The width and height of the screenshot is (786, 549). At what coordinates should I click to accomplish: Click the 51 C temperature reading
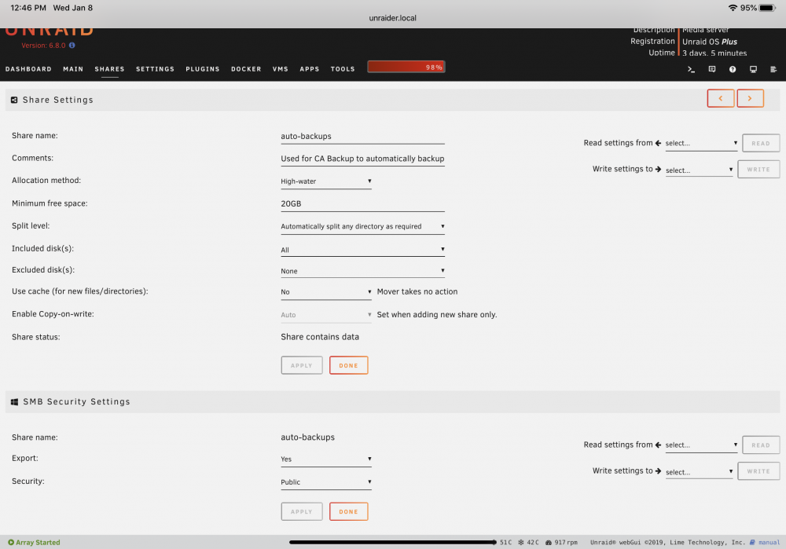(505, 542)
